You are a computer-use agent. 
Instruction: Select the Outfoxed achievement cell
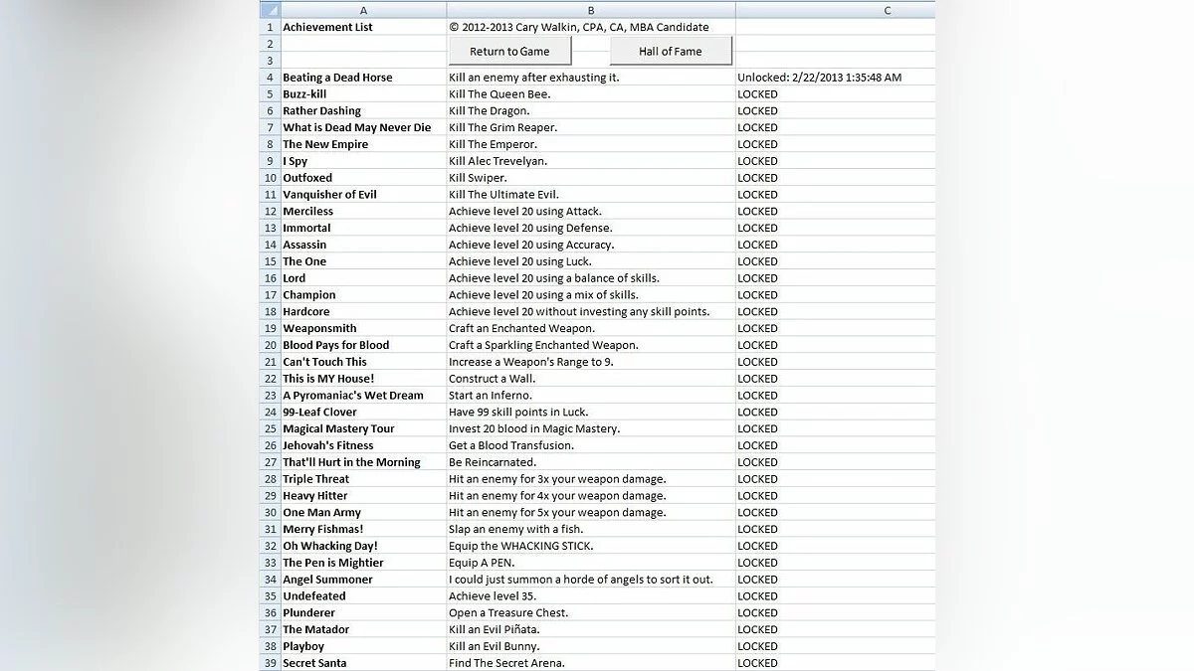click(363, 178)
